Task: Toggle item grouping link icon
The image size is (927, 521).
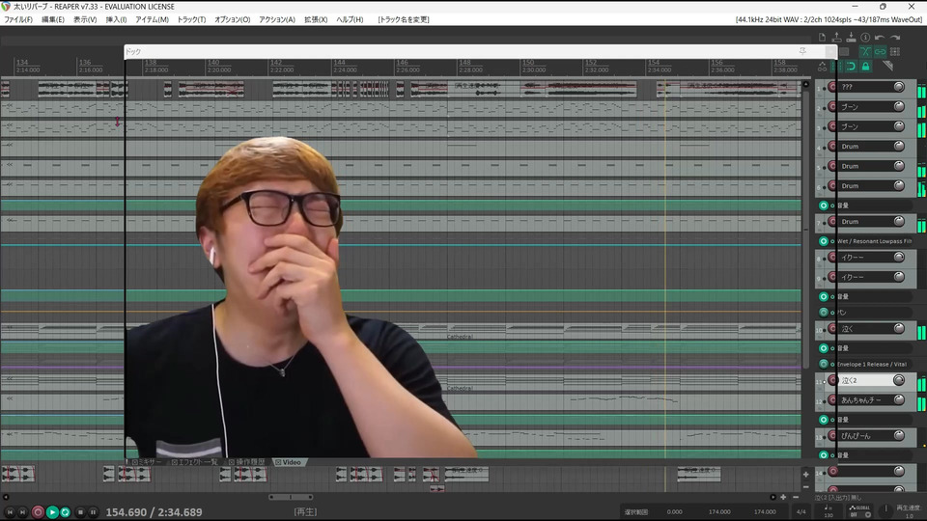Action: [x=881, y=52]
